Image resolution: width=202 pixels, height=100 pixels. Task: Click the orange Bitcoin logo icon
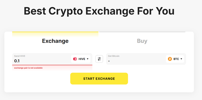click(x=170, y=59)
